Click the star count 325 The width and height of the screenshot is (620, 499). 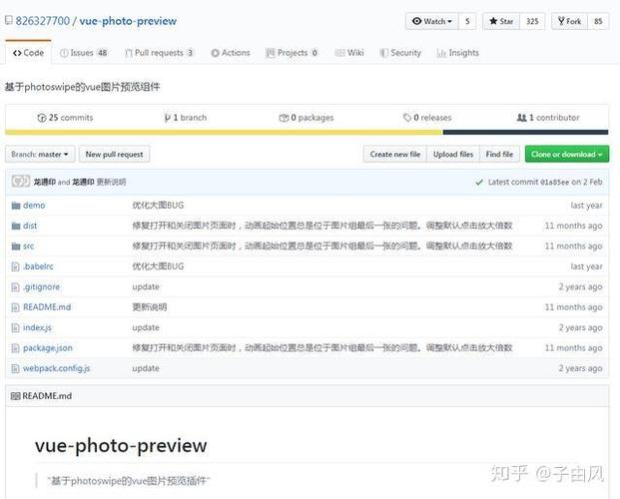tap(532, 21)
